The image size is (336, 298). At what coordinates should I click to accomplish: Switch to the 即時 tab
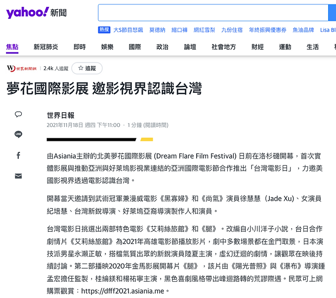[80, 47]
